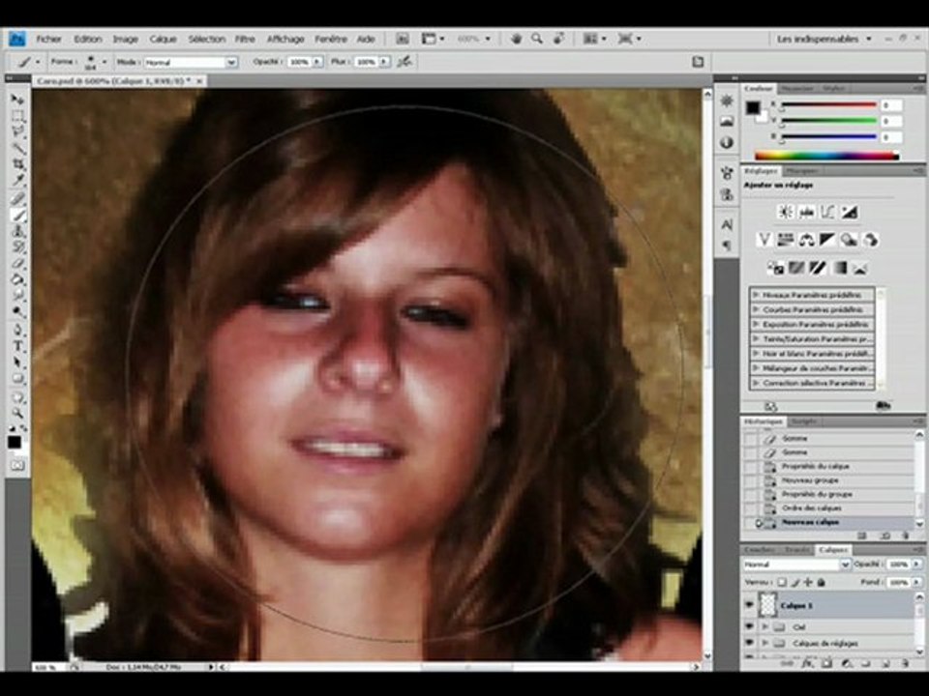This screenshot has width=929, height=696.
Task: Add an Exposure adjustment from the icon grid
Action: (849, 212)
